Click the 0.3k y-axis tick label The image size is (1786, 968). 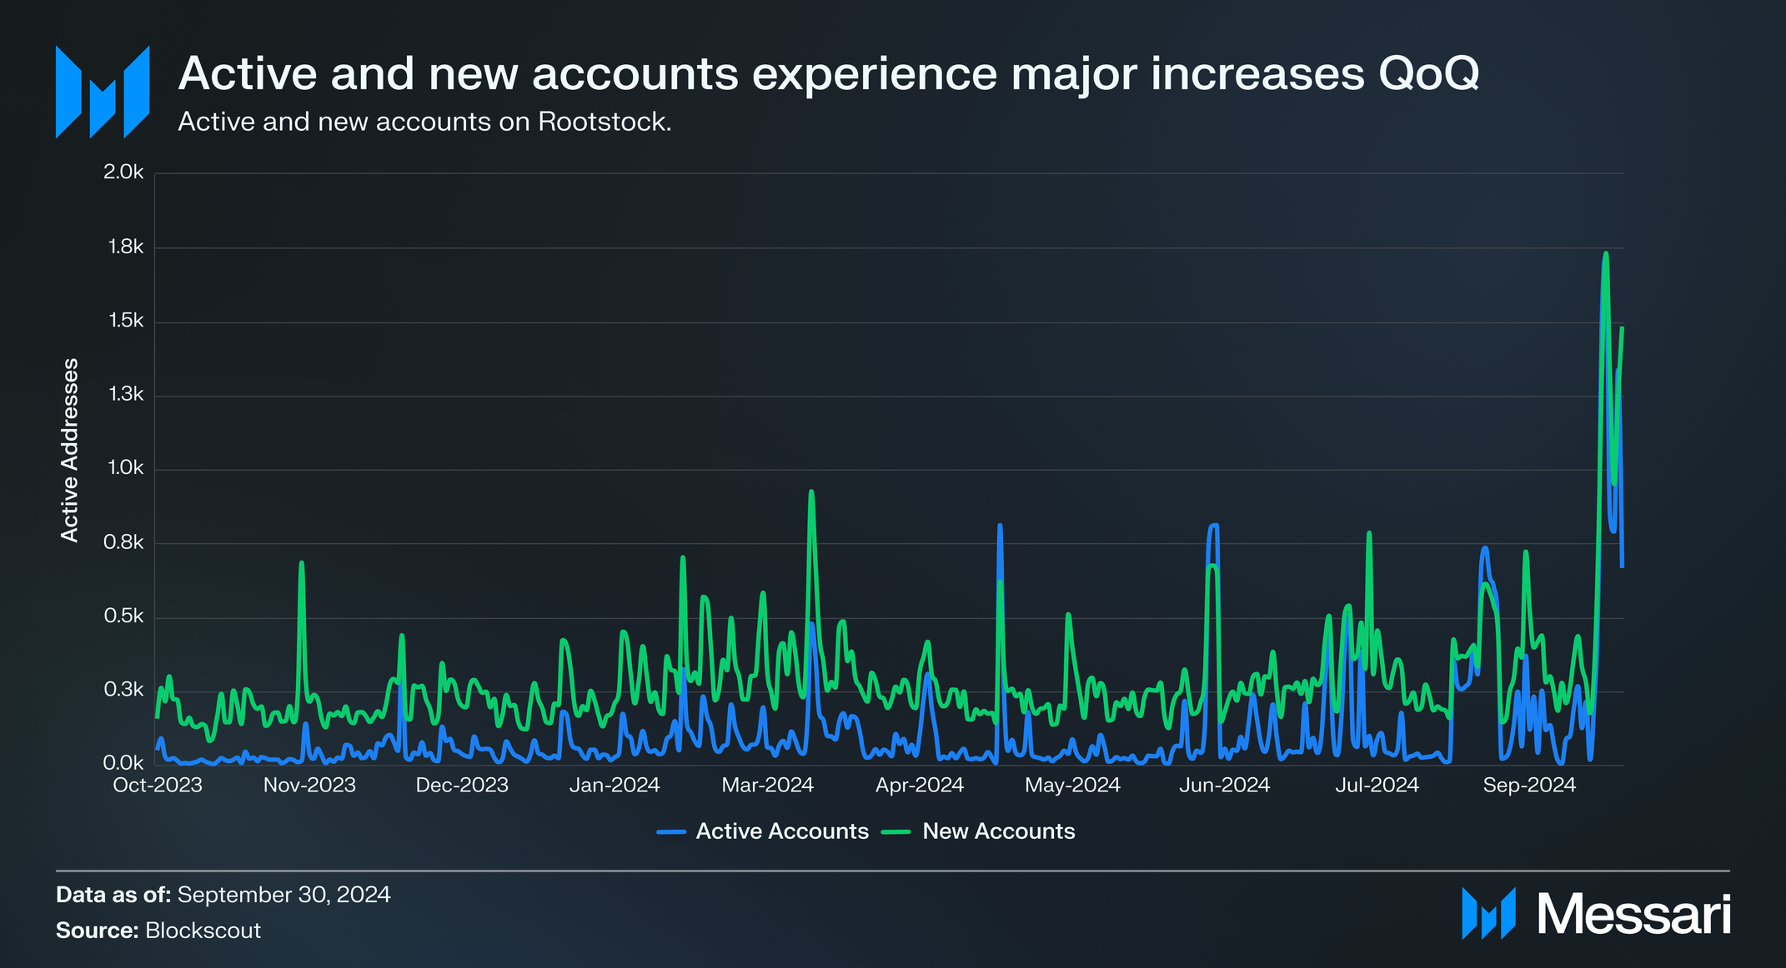123,690
